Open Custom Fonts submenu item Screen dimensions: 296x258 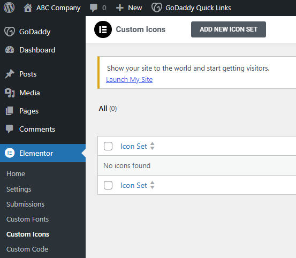coord(27,219)
